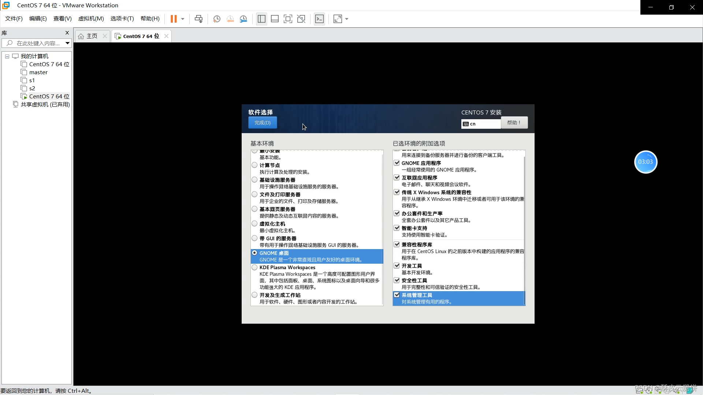Toggle the library sidebar visibility icon
This screenshot has width=703, height=395.
click(261, 19)
